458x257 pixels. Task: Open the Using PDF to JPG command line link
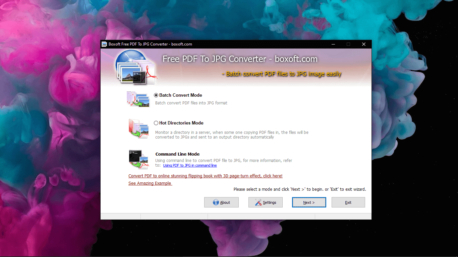pos(190,165)
